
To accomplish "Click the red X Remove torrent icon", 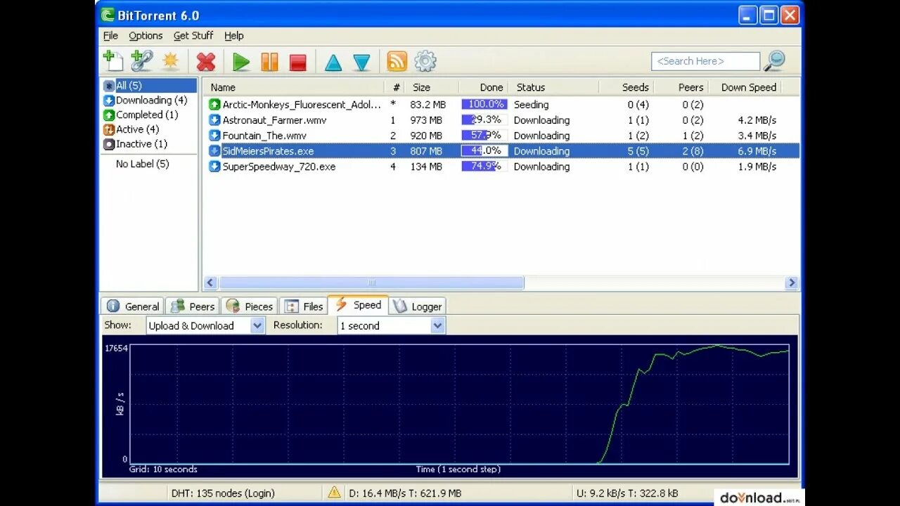I will [206, 62].
